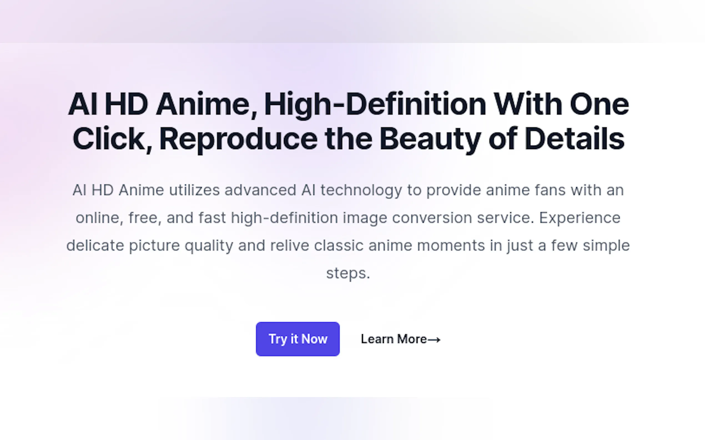705x440 pixels.
Task: Click "advanced AI technology" in the description
Action: [x=313, y=190]
